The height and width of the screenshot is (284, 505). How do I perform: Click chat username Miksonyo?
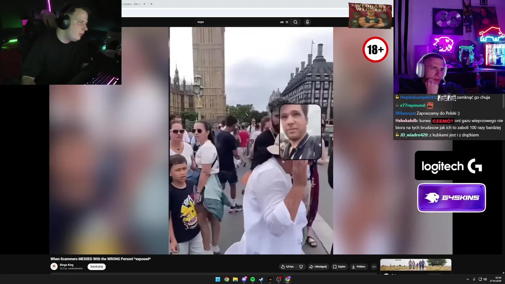[405, 113]
